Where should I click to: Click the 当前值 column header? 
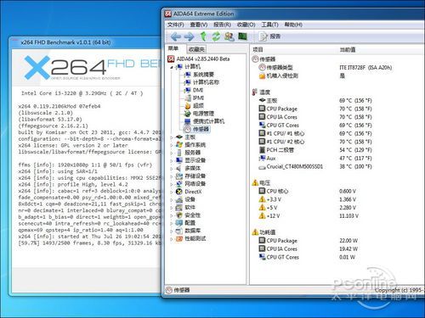pos(381,50)
